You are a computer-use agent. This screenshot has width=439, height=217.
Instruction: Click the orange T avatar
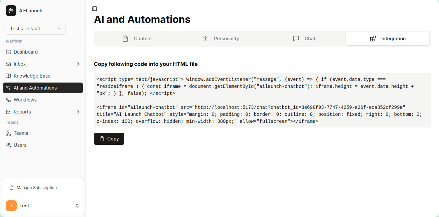pos(11,206)
